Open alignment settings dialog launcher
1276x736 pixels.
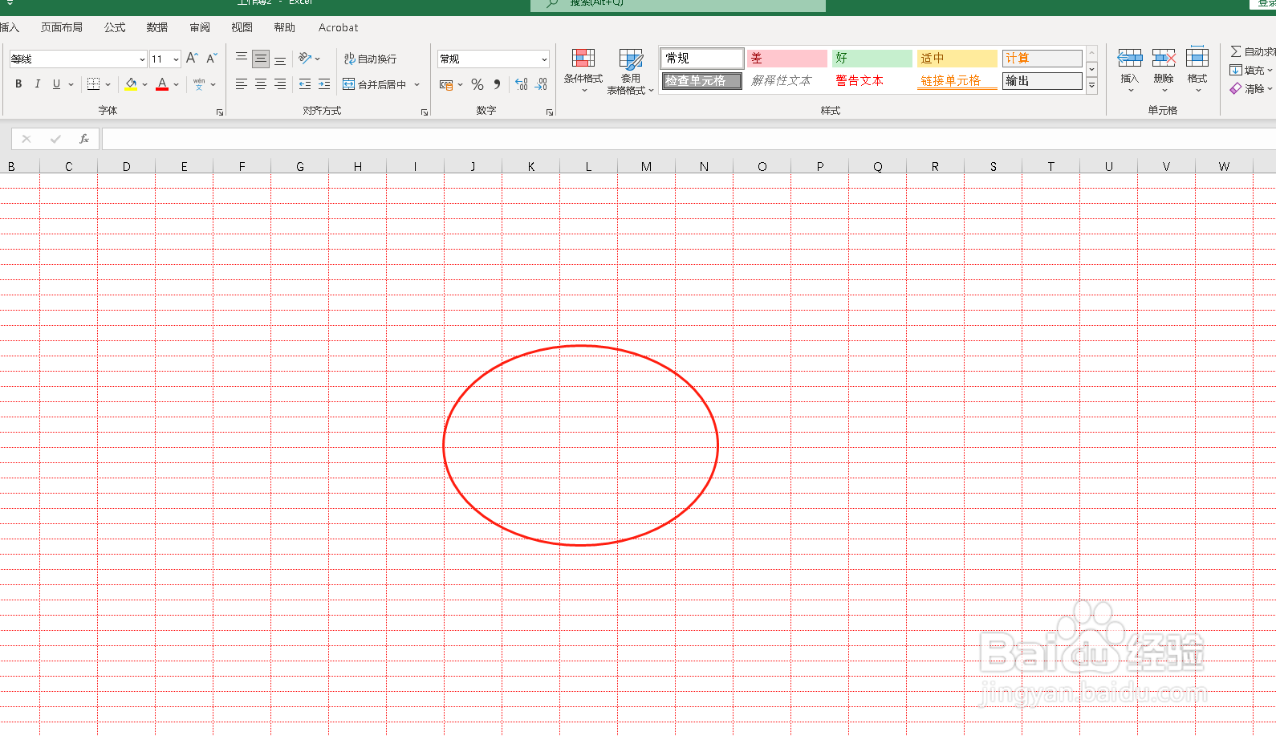click(425, 112)
